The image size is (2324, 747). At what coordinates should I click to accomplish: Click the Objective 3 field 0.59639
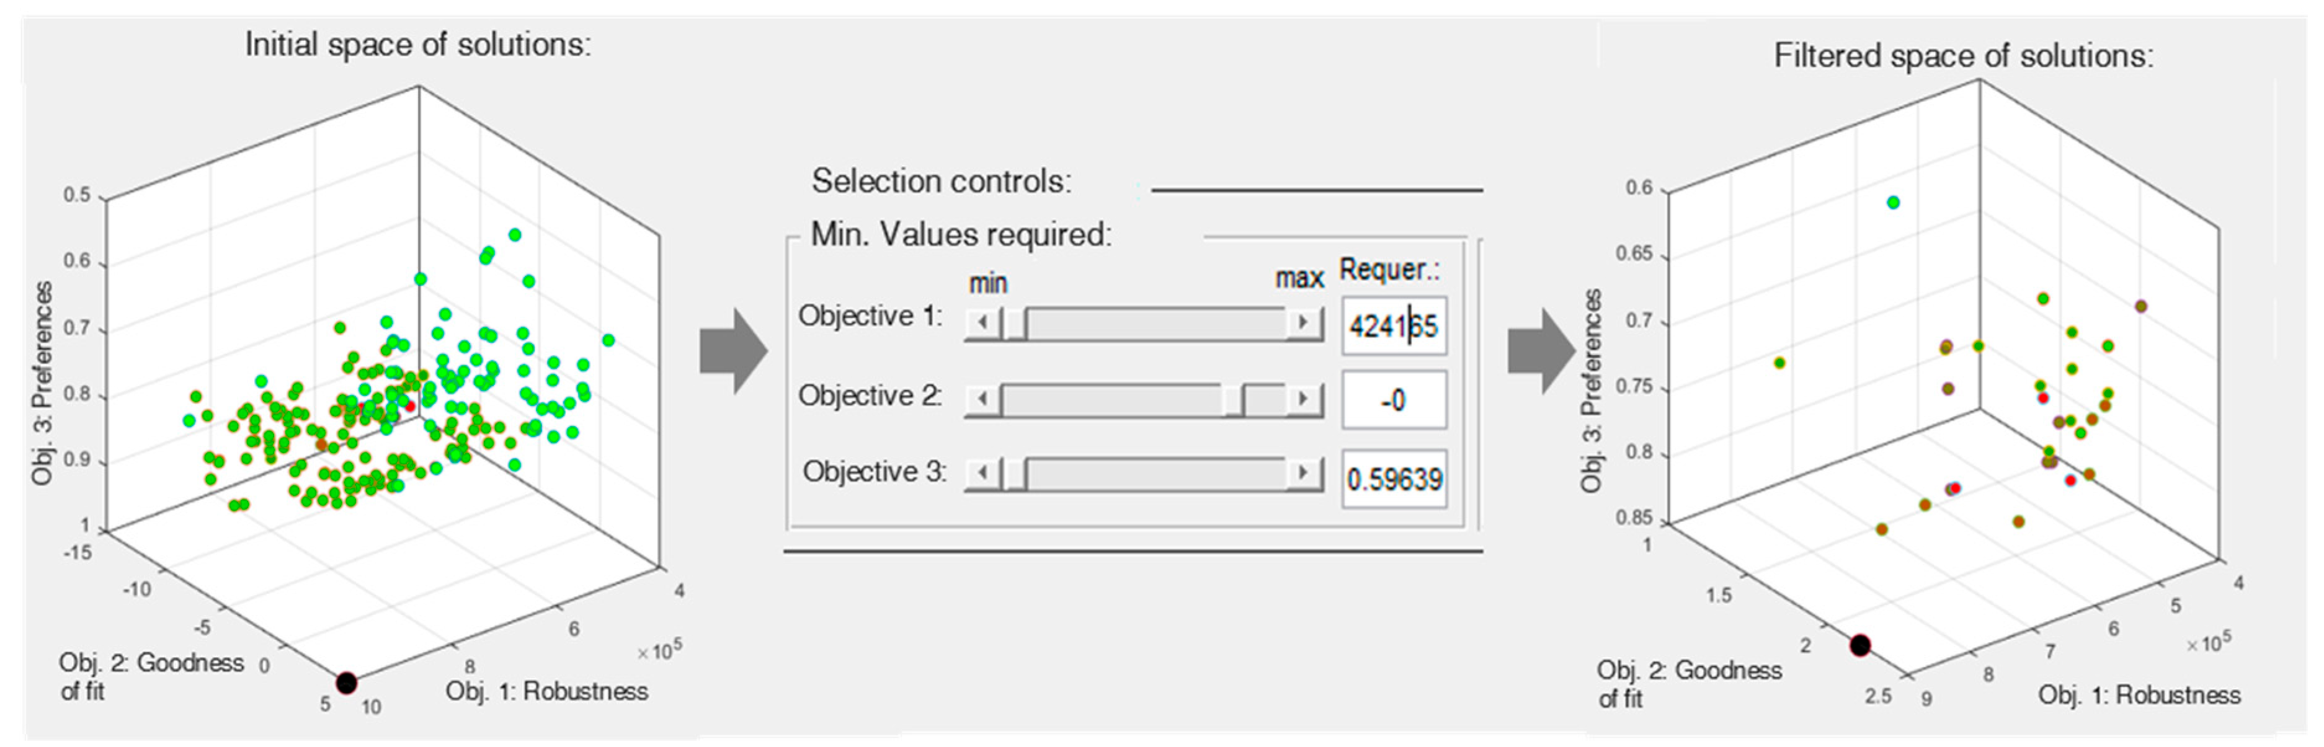(1394, 478)
